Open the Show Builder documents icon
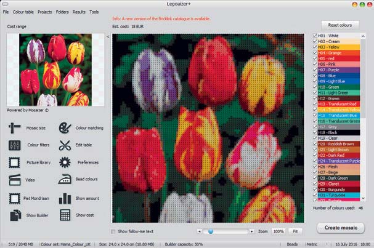 coord(15,215)
